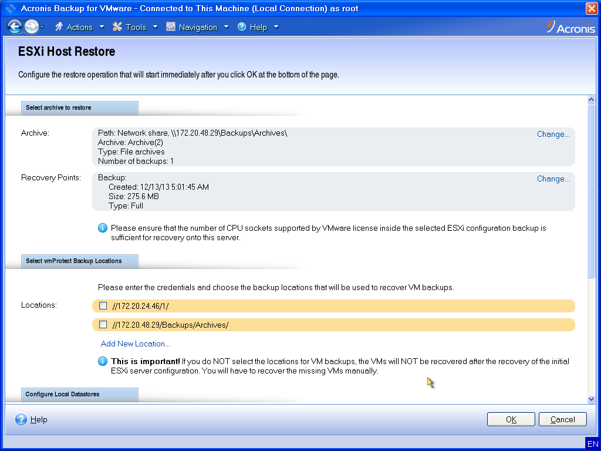Check the //172.20.48.29/Backups/Archives/ location

103,324
